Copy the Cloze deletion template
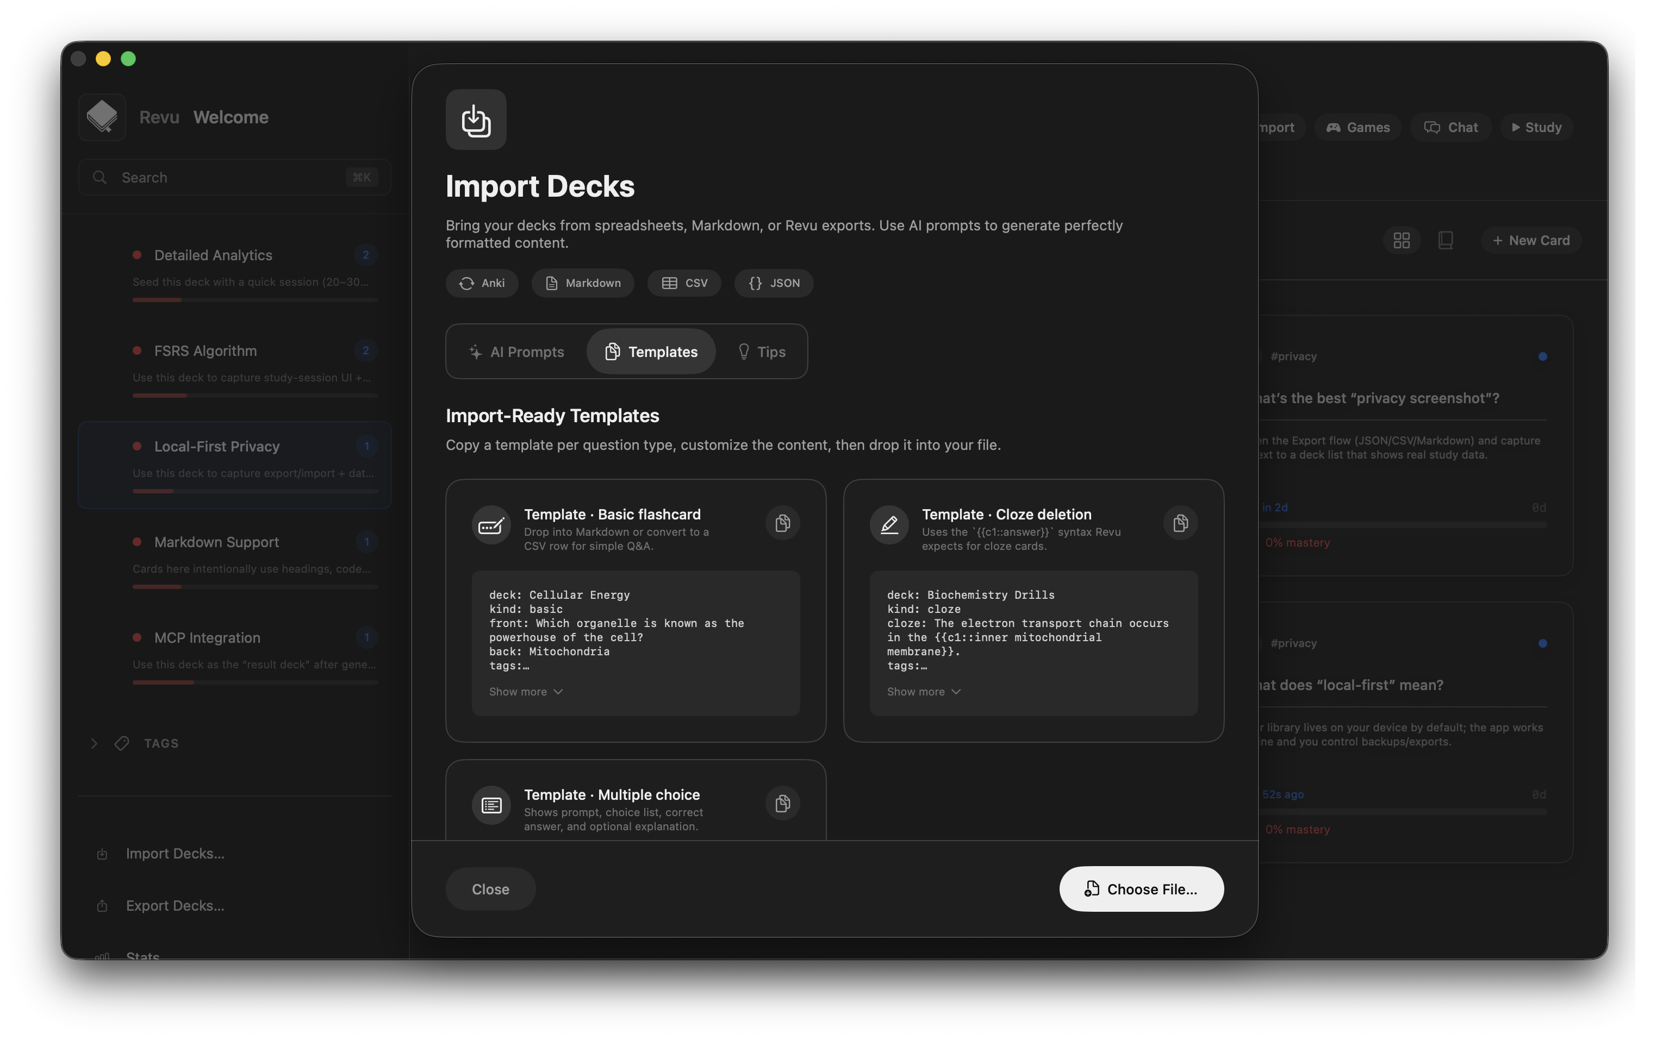This screenshot has width=1669, height=1040. tap(1180, 523)
